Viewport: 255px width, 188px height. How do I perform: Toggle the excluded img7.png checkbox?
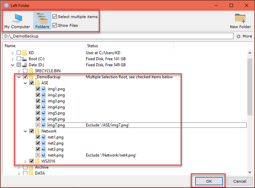pos(38,125)
